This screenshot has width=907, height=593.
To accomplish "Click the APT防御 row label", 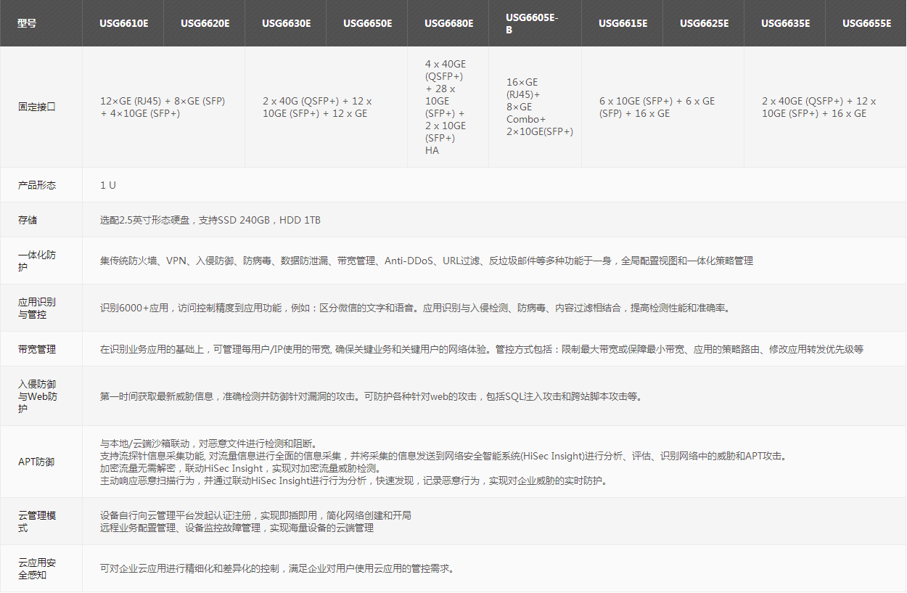I will tap(36, 462).
